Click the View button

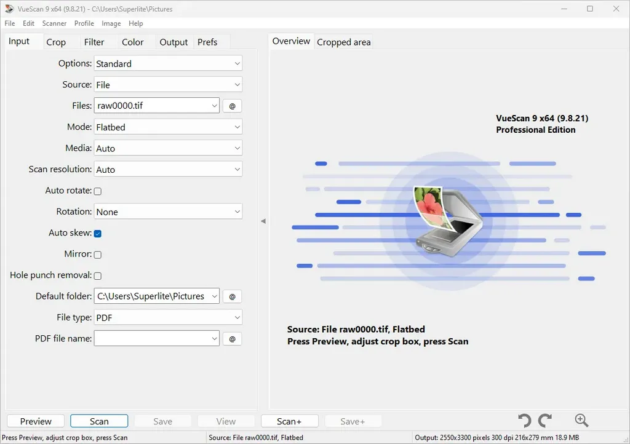[226, 421]
